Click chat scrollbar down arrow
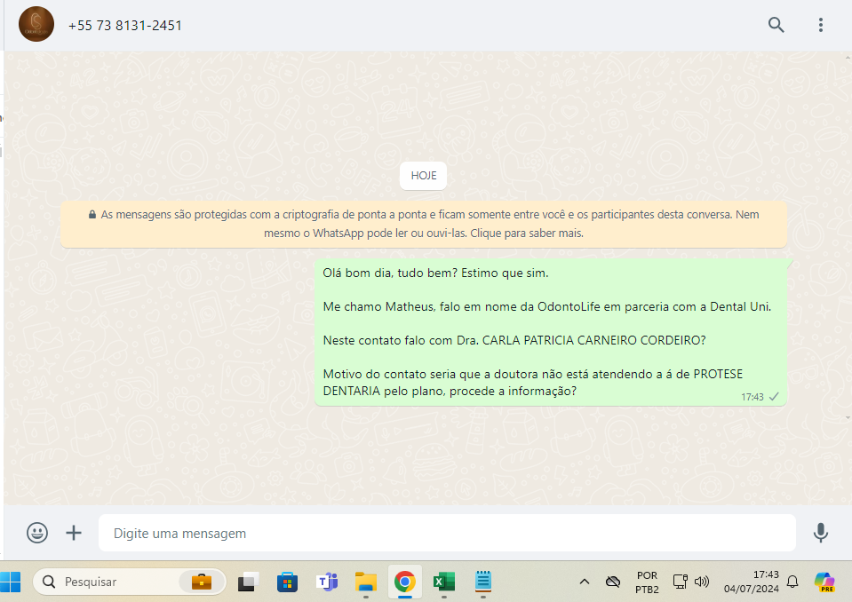This screenshot has width=852, height=602. (x=848, y=417)
